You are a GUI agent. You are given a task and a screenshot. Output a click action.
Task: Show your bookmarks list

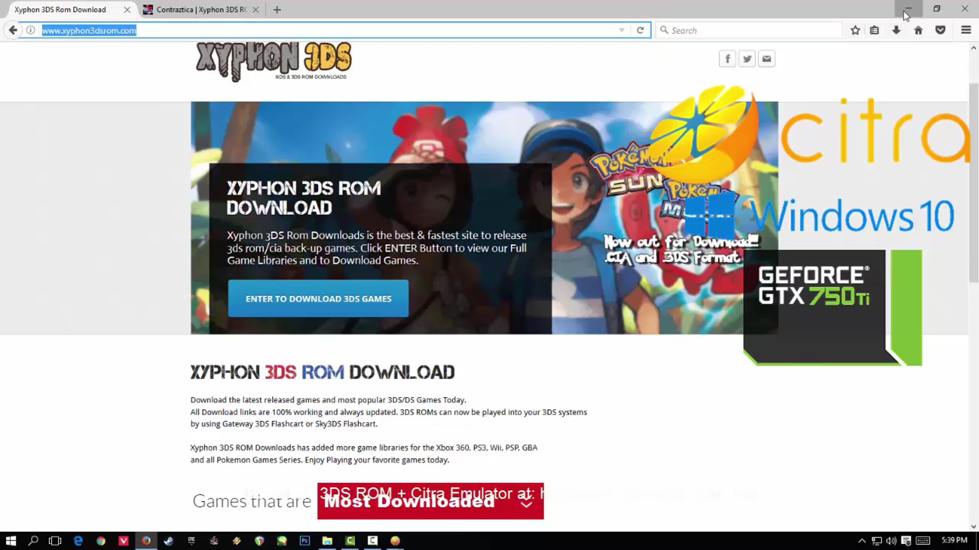click(x=874, y=30)
